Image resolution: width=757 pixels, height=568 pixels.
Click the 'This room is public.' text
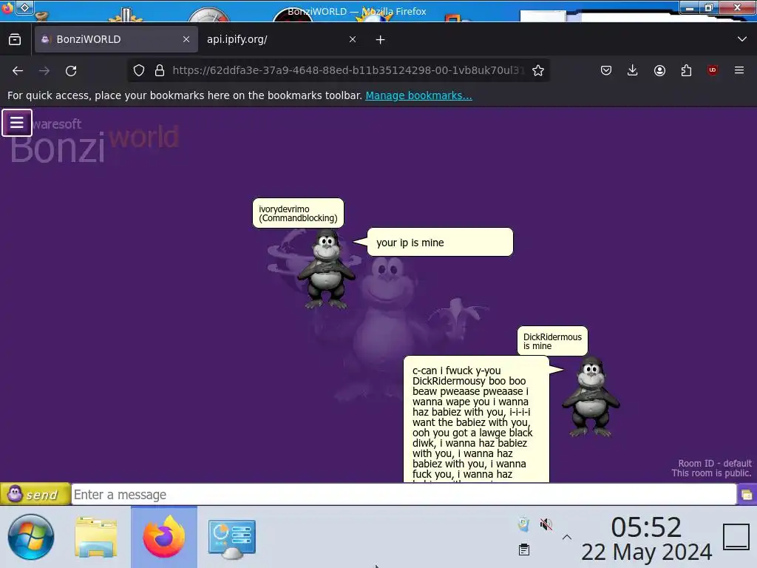(711, 473)
